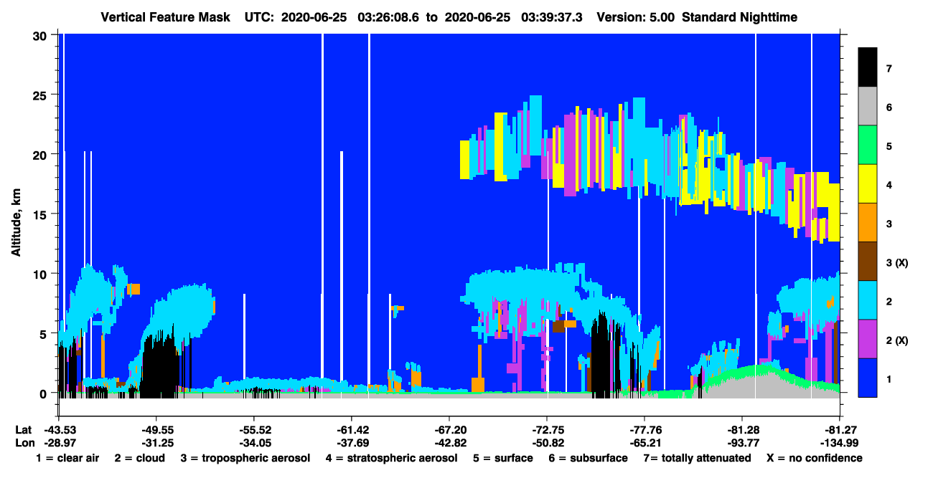The width and height of the screenshot is (933, 478).
Task: Click the altitude tick label '25'
Action: pos(42,95)
